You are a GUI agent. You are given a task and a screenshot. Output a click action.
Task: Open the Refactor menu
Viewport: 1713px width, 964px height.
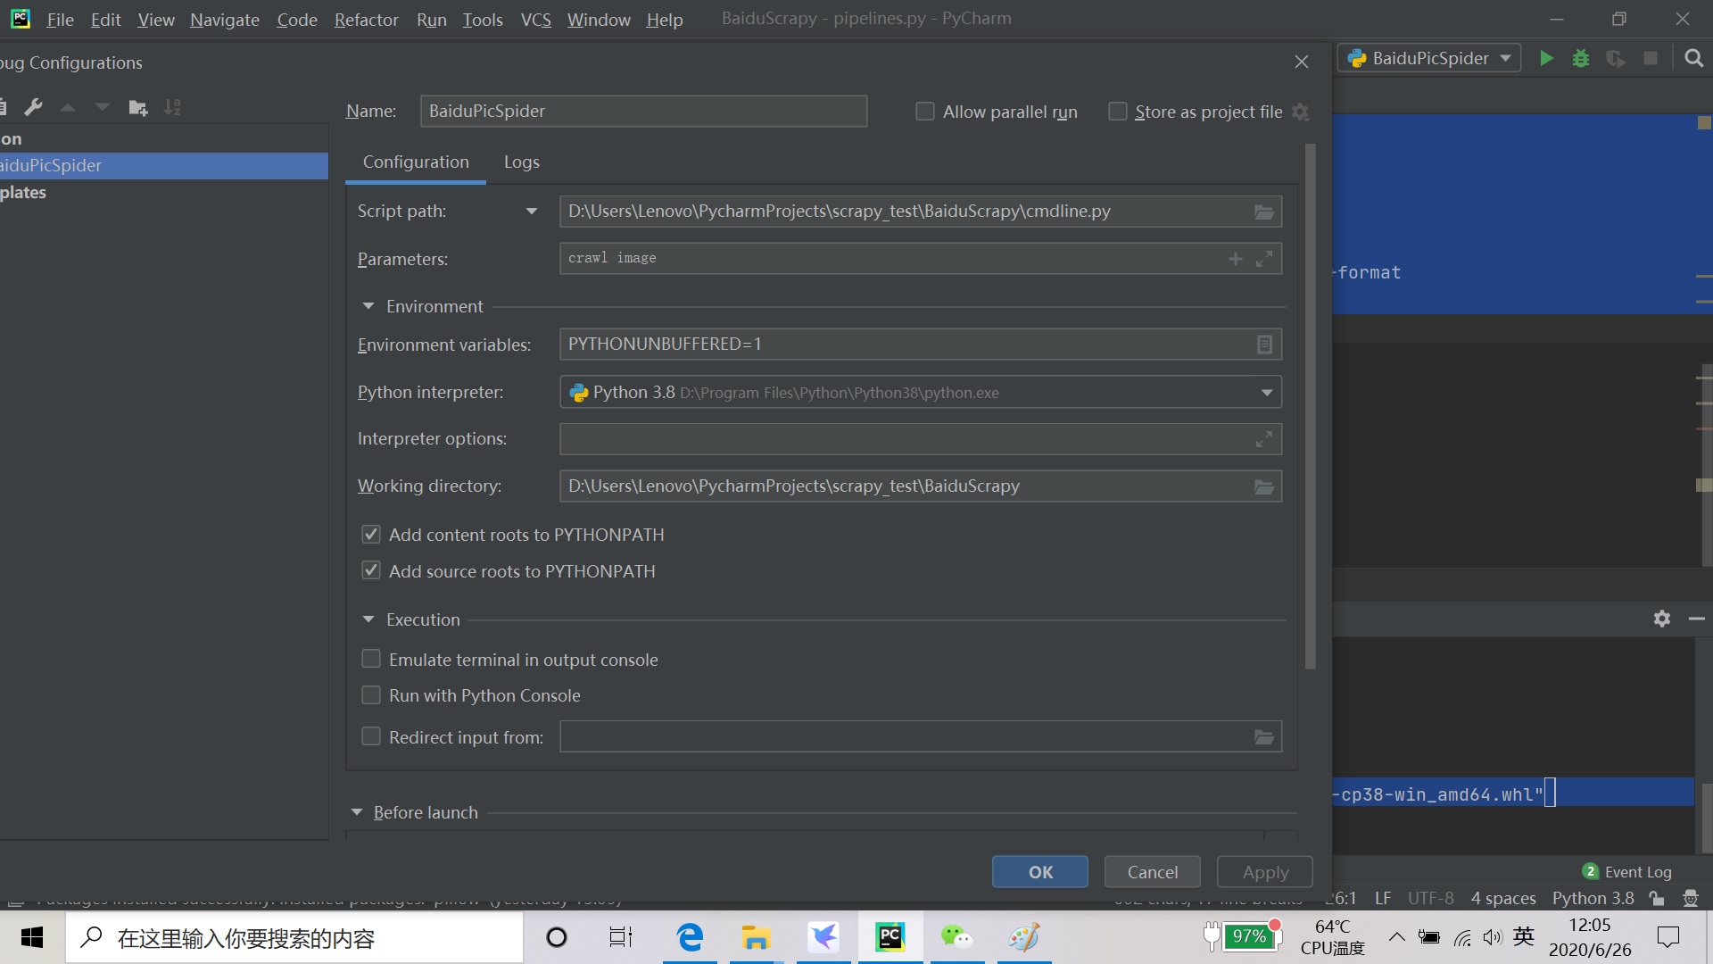click(x=366, y=20)
